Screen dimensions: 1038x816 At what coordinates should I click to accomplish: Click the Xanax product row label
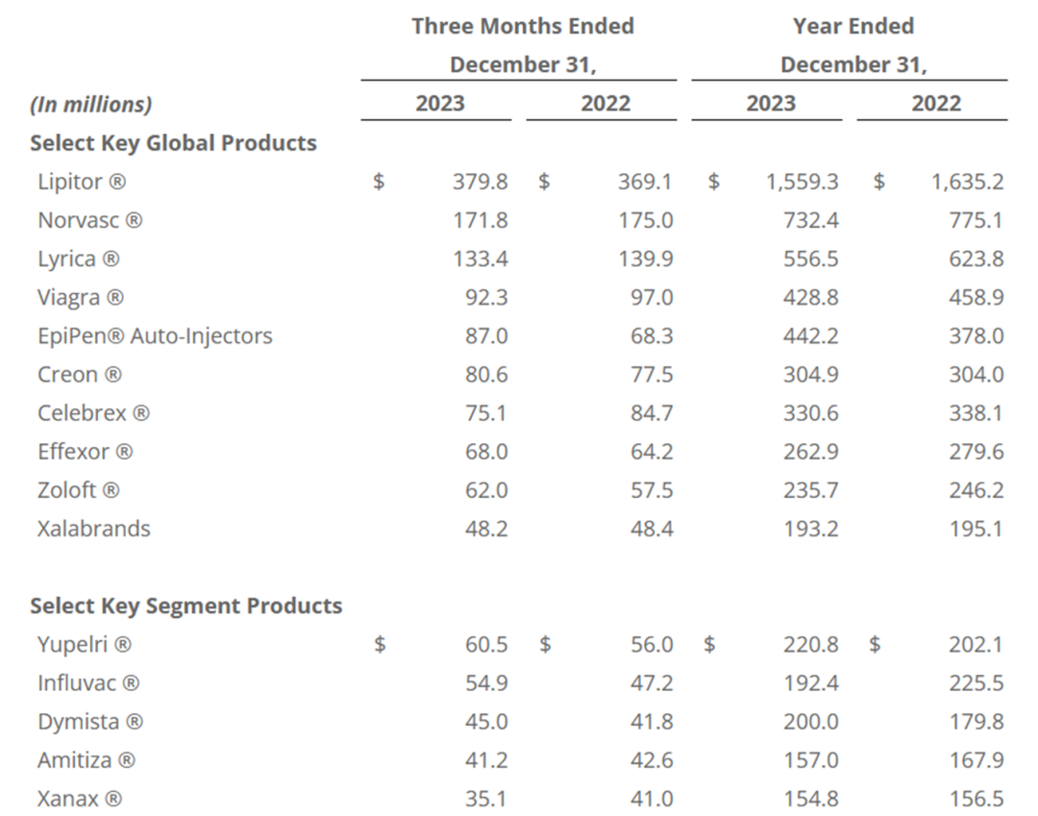[80, 799]
